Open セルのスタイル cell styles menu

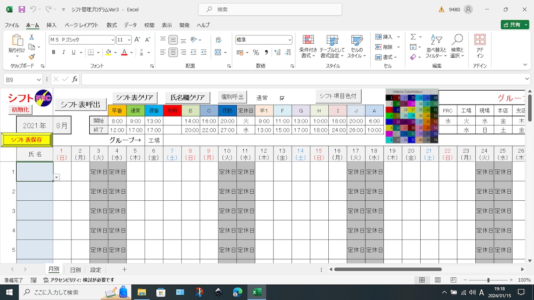coord(357,46)
